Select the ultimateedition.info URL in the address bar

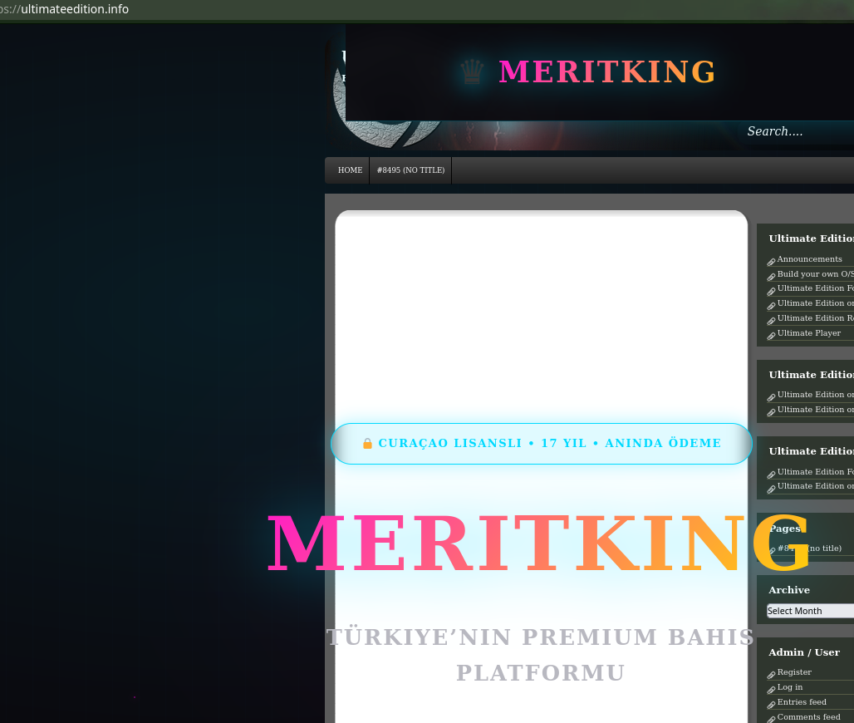75,9
